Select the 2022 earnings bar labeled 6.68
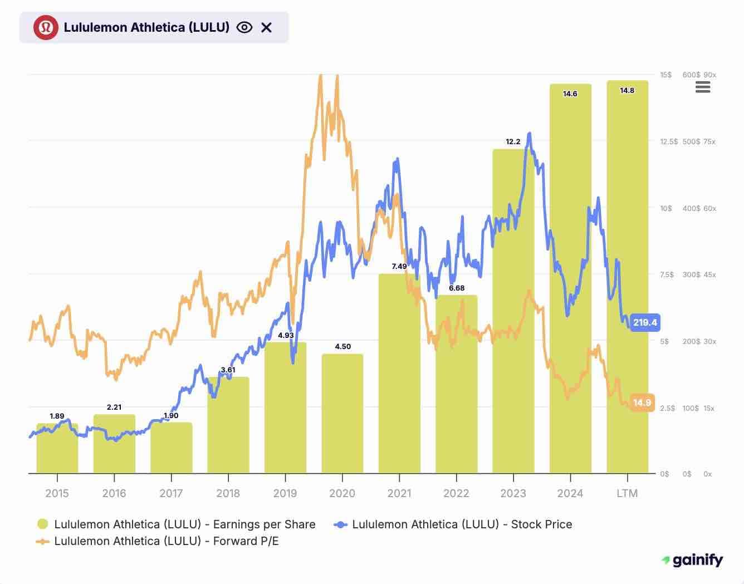This screenshot has width=744, height=584. tap(457, 384)
